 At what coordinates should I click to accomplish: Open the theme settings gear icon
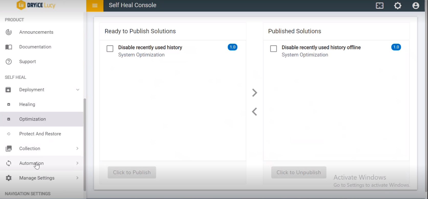(398, 6)
